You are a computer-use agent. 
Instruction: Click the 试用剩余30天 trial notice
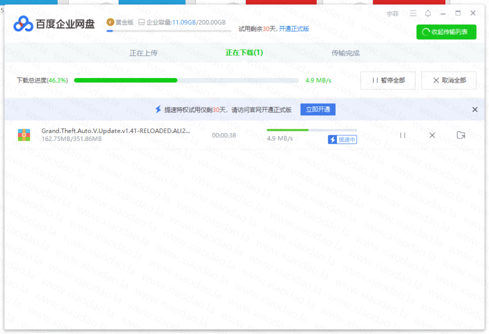tap(257, 29)
